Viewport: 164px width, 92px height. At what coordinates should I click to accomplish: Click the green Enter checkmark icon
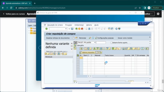pos(47,29)
